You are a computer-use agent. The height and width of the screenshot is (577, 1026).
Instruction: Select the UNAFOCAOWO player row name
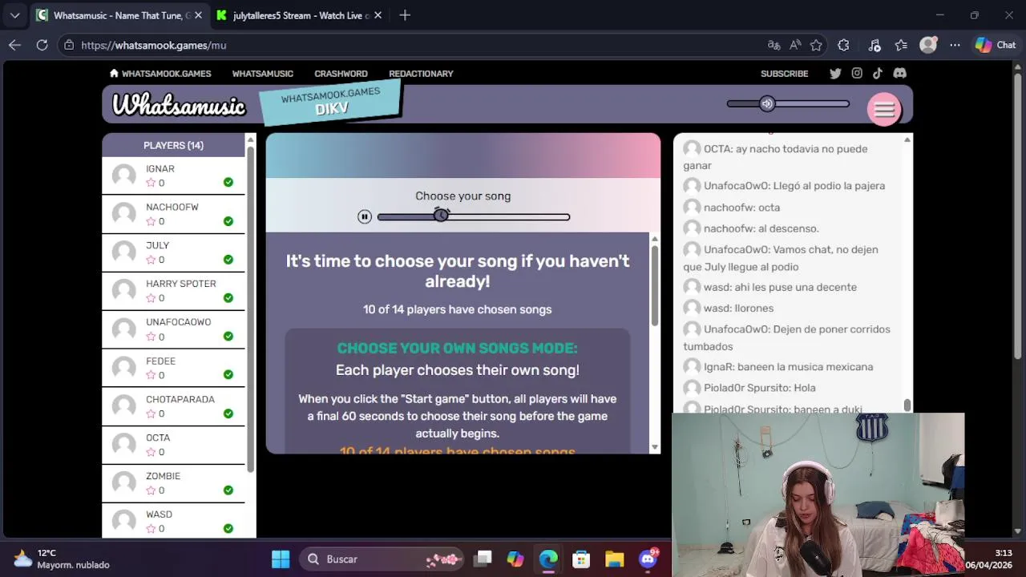click(178, 322)
